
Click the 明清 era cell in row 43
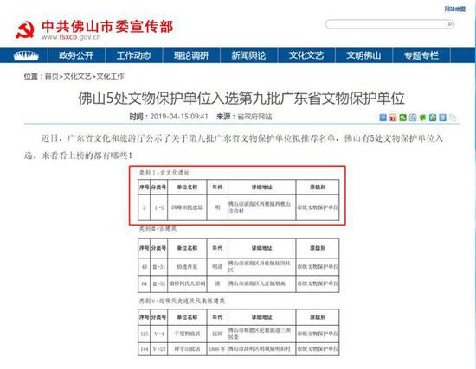tap(217, 267)
